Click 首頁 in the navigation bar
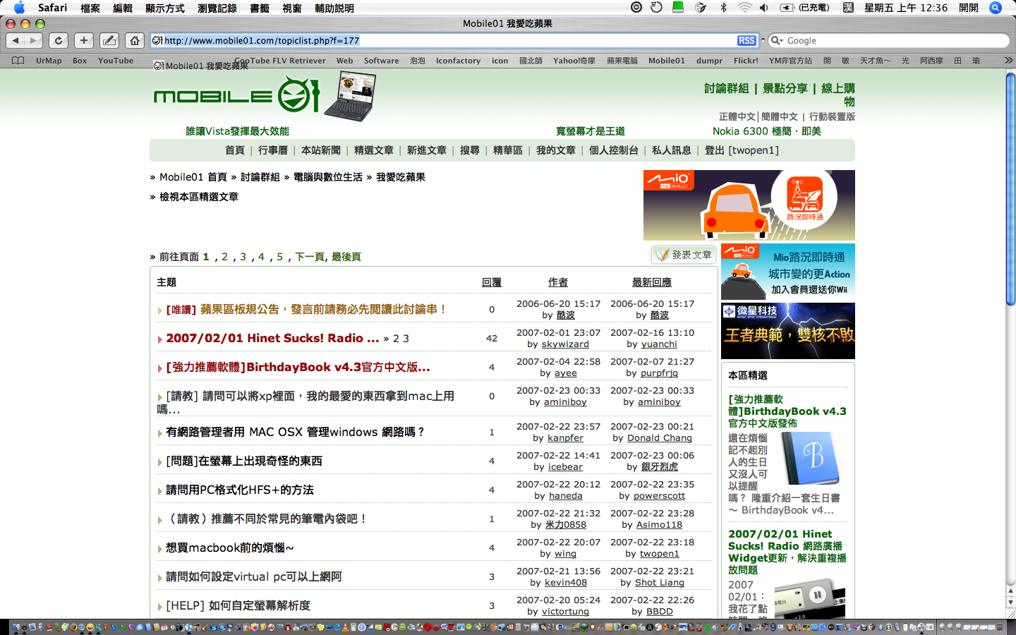This screenshot has width=1016, height=635. click(235, 150)
